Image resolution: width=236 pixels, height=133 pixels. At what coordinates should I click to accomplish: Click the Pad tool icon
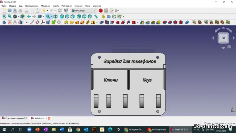point(66,23)
